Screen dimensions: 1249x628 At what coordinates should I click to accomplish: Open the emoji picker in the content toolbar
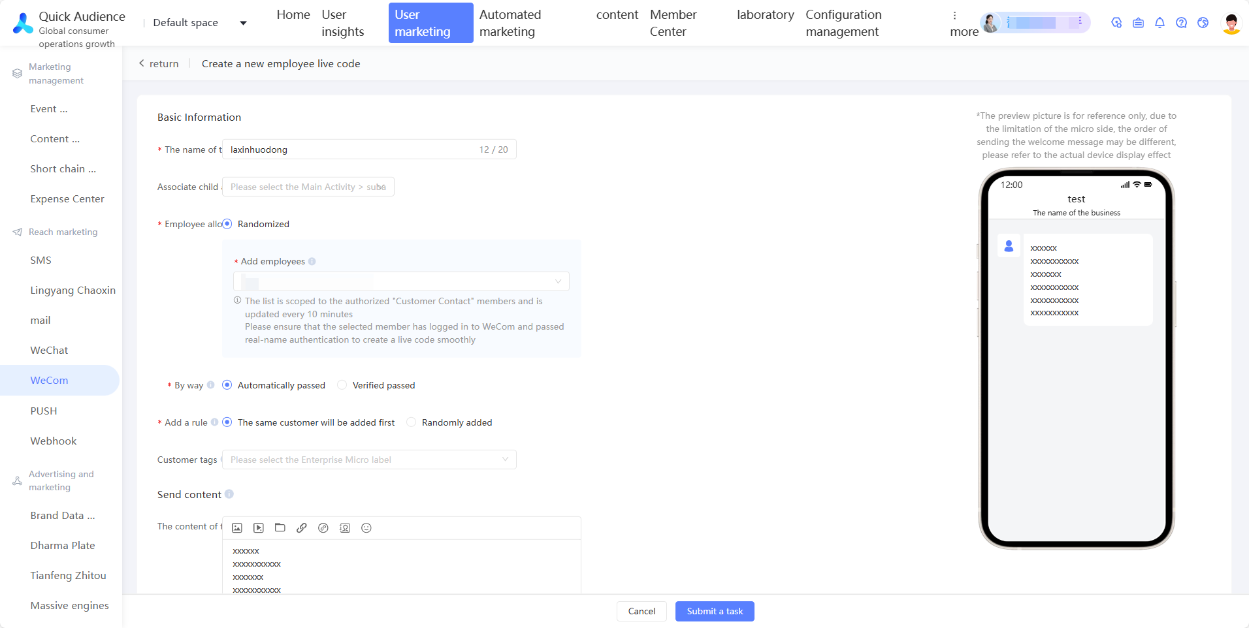tap(366, 528)
